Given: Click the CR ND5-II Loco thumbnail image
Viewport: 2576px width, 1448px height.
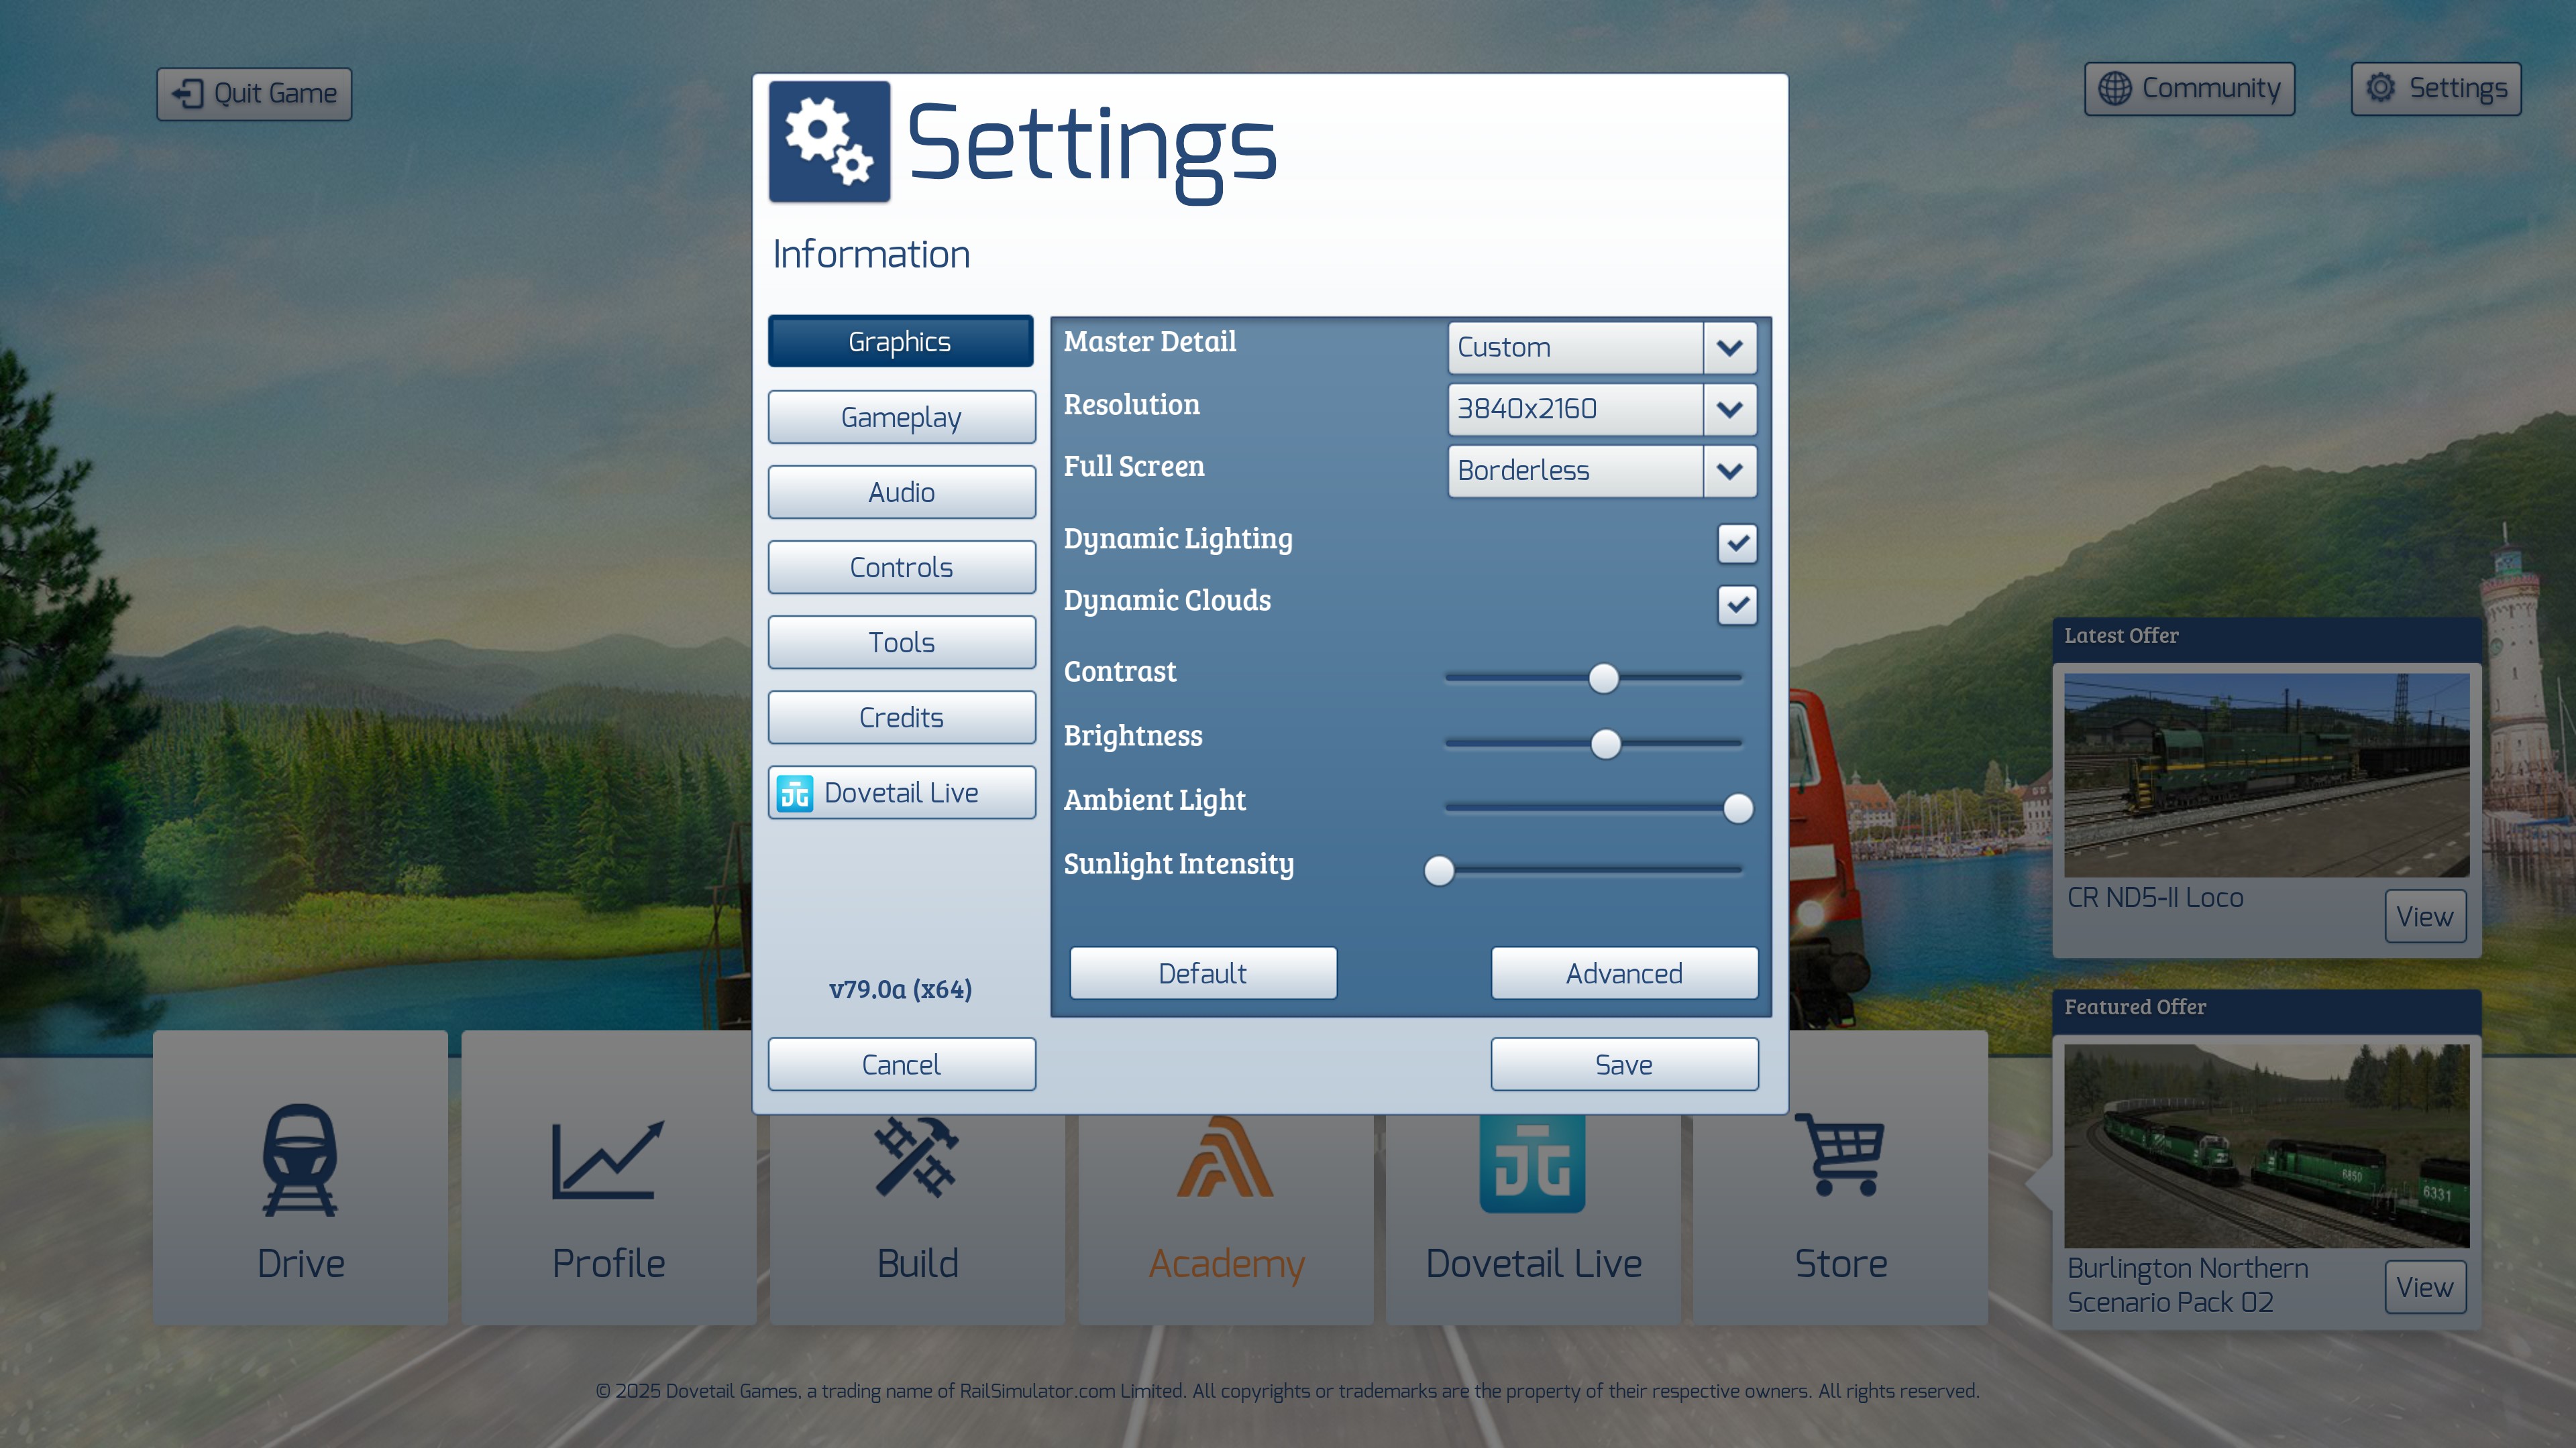Looking at the screenshot, I should tap(2266, 776).
